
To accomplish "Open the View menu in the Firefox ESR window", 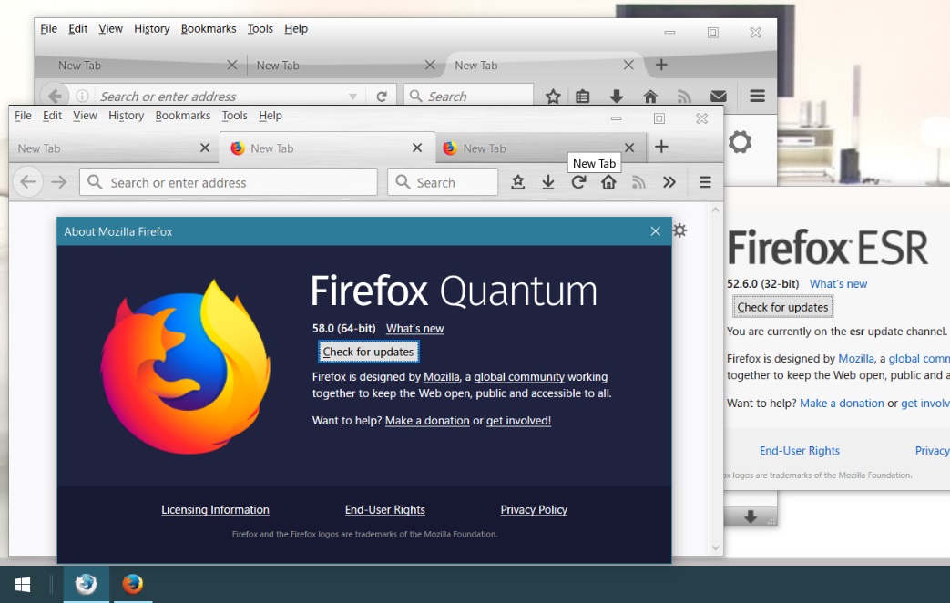I will tap(110, 28).
